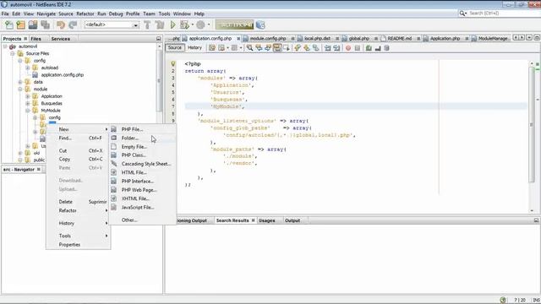Click the Find Next Occurrence icon
541x304 pixels.
(268, 48)
